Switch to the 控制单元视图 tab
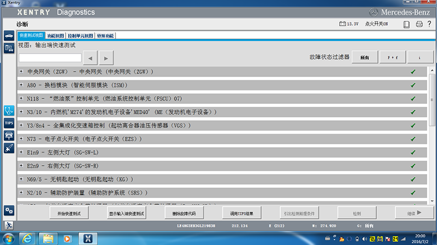The width and height of the screenshot is (437, 245). point(80,36)
